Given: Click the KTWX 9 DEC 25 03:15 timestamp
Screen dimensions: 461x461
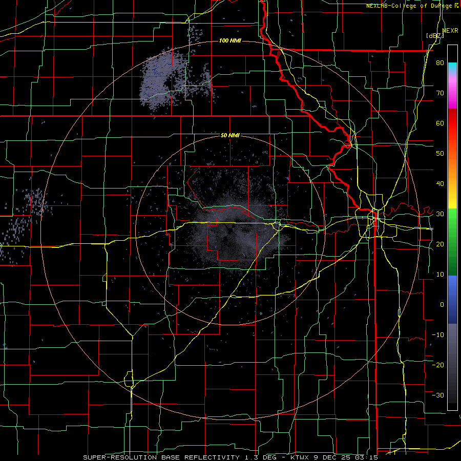Looking at the screenshot, I should click(x=333, y=457).
